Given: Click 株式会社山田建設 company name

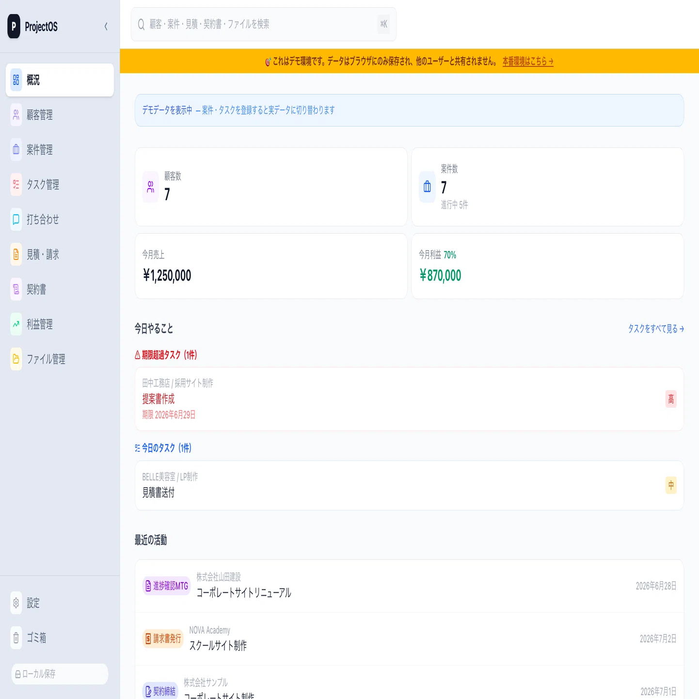Looking at the screenshot, I should coord(219,577).
